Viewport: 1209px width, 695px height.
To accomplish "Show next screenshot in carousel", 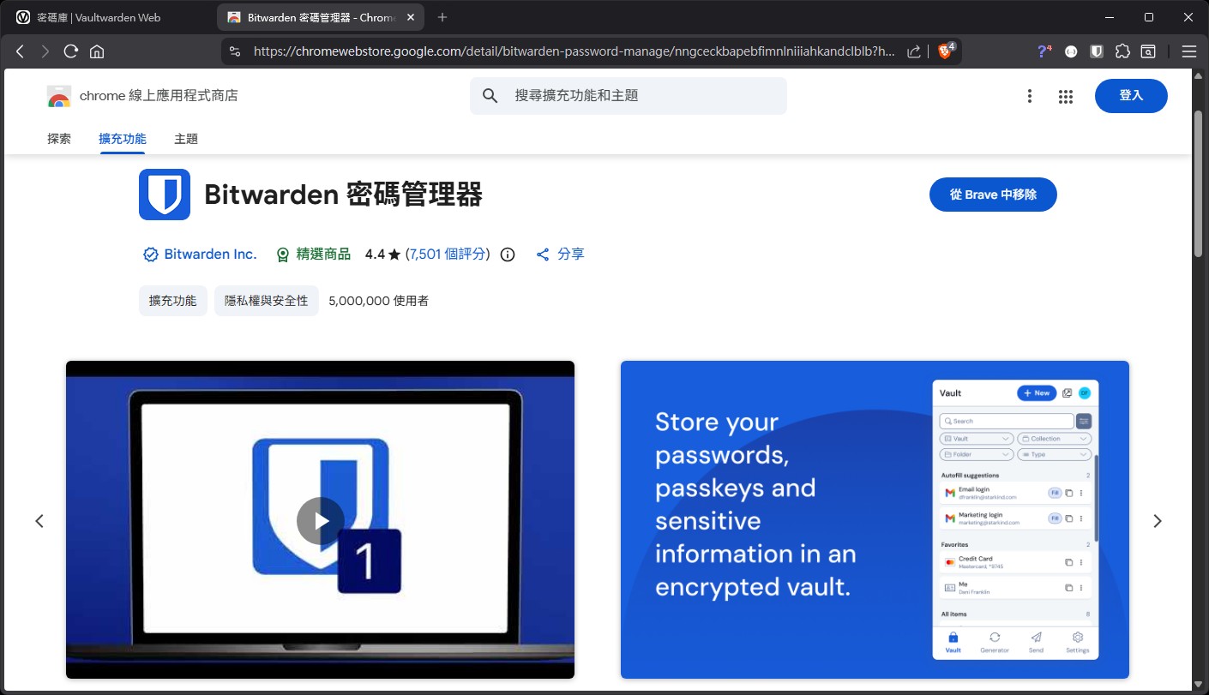I will point(1158,520).
